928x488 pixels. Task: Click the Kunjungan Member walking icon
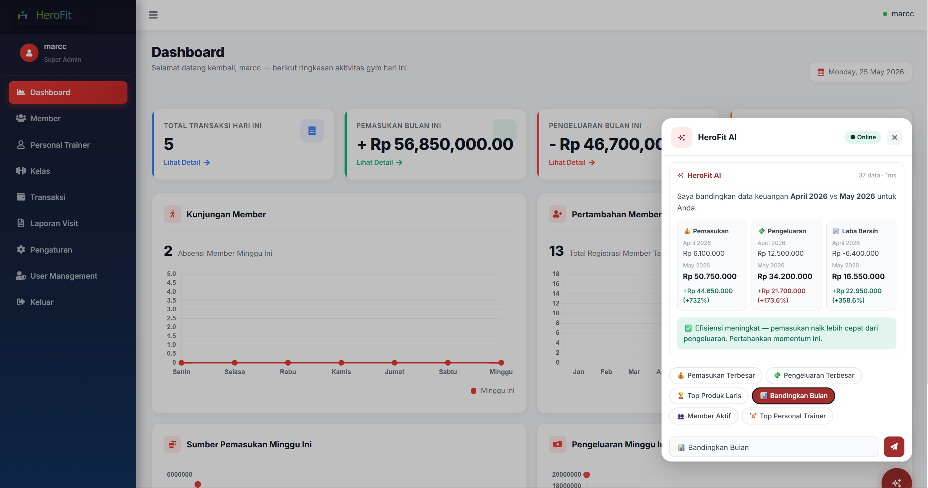point(172,214)
